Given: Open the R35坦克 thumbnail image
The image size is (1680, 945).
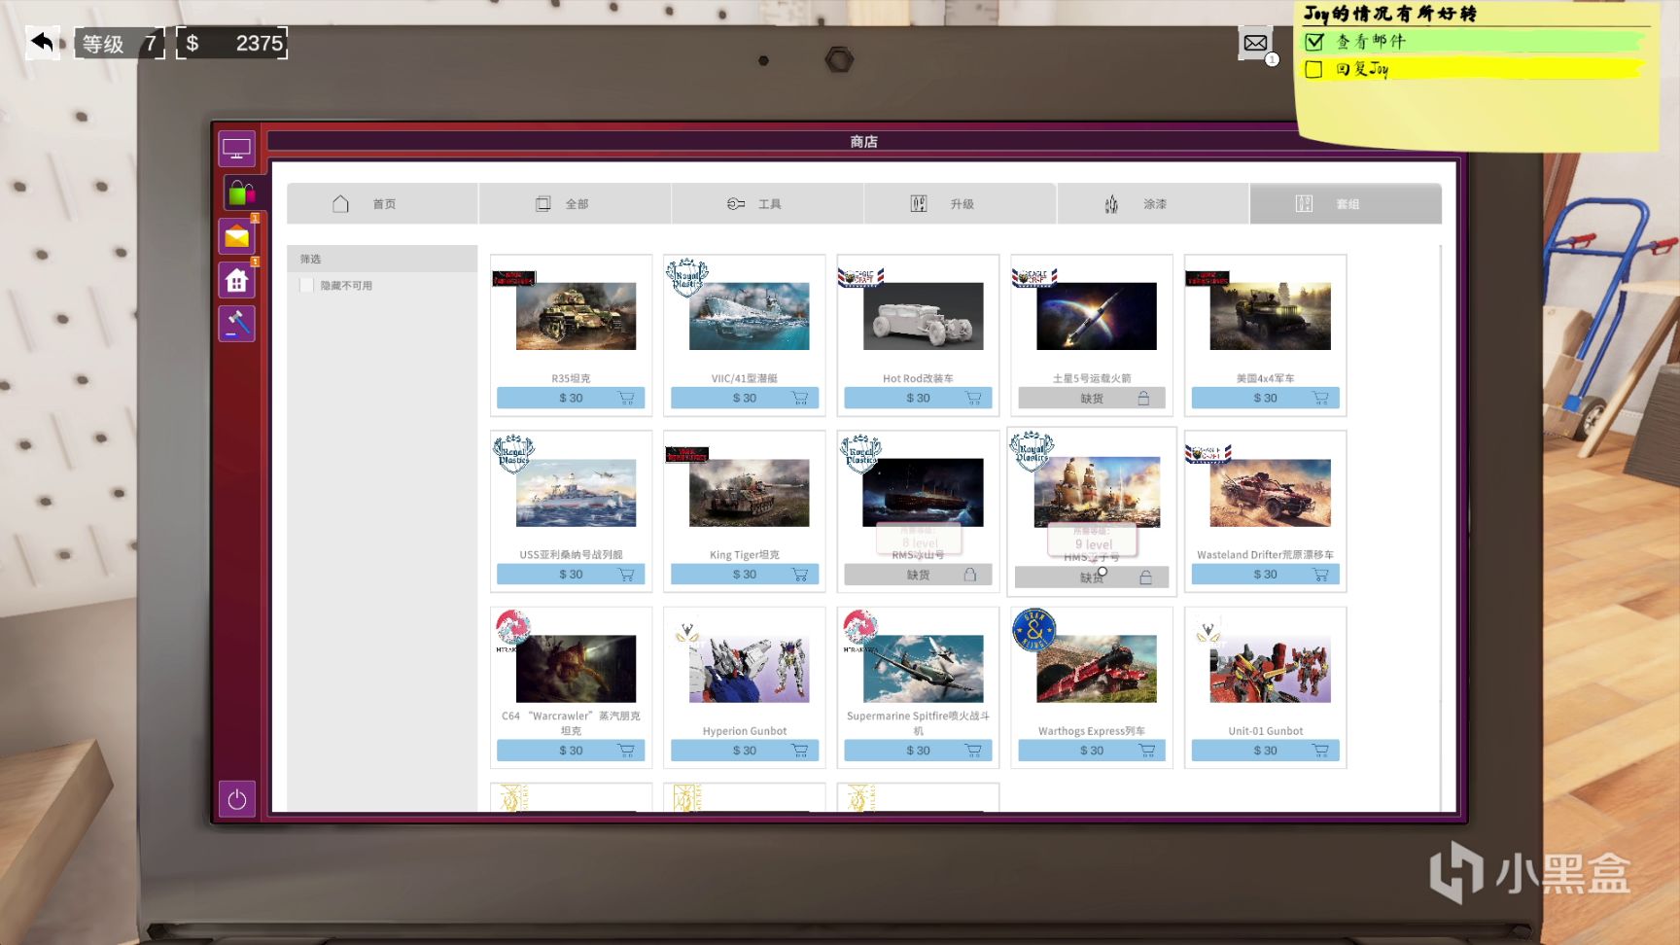Looking at the screenshot, I should 576,317.
